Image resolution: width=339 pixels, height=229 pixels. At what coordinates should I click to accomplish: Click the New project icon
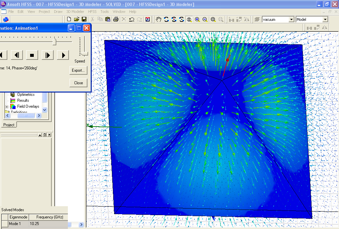point(69,19)
